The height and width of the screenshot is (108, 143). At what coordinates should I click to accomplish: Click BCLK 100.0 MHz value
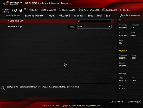(x=123, y=35)
